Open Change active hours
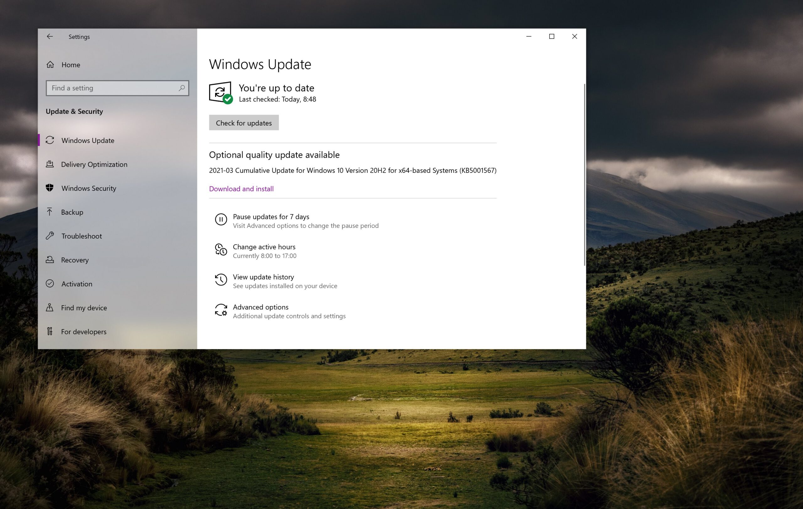This screenshot has height=509, width=803. [264, 247]
